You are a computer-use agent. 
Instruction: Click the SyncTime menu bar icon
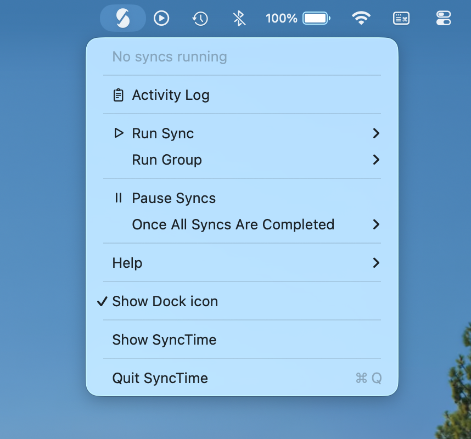[123, 19]
